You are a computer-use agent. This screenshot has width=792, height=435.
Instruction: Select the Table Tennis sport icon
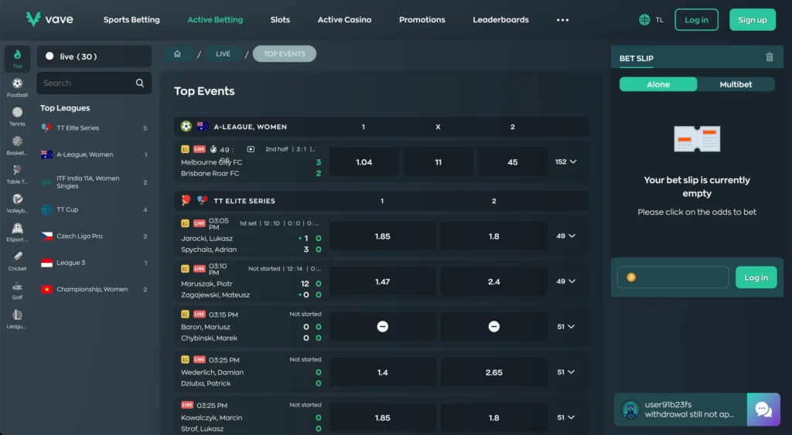(17, 174)
